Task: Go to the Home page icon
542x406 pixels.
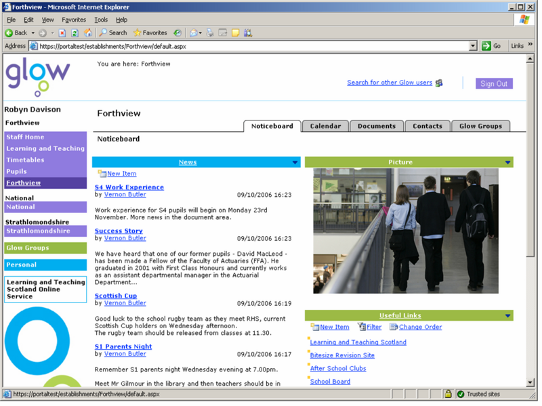Action: pos(88,33)
